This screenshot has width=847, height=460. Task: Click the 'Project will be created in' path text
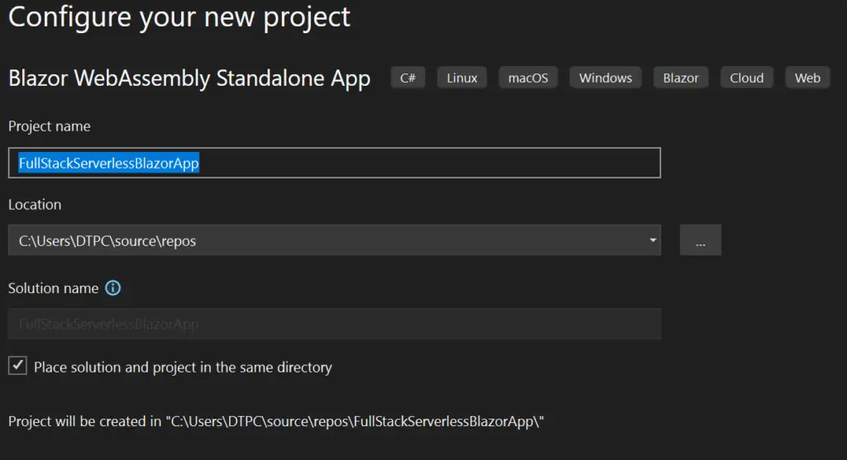(275, 421)
